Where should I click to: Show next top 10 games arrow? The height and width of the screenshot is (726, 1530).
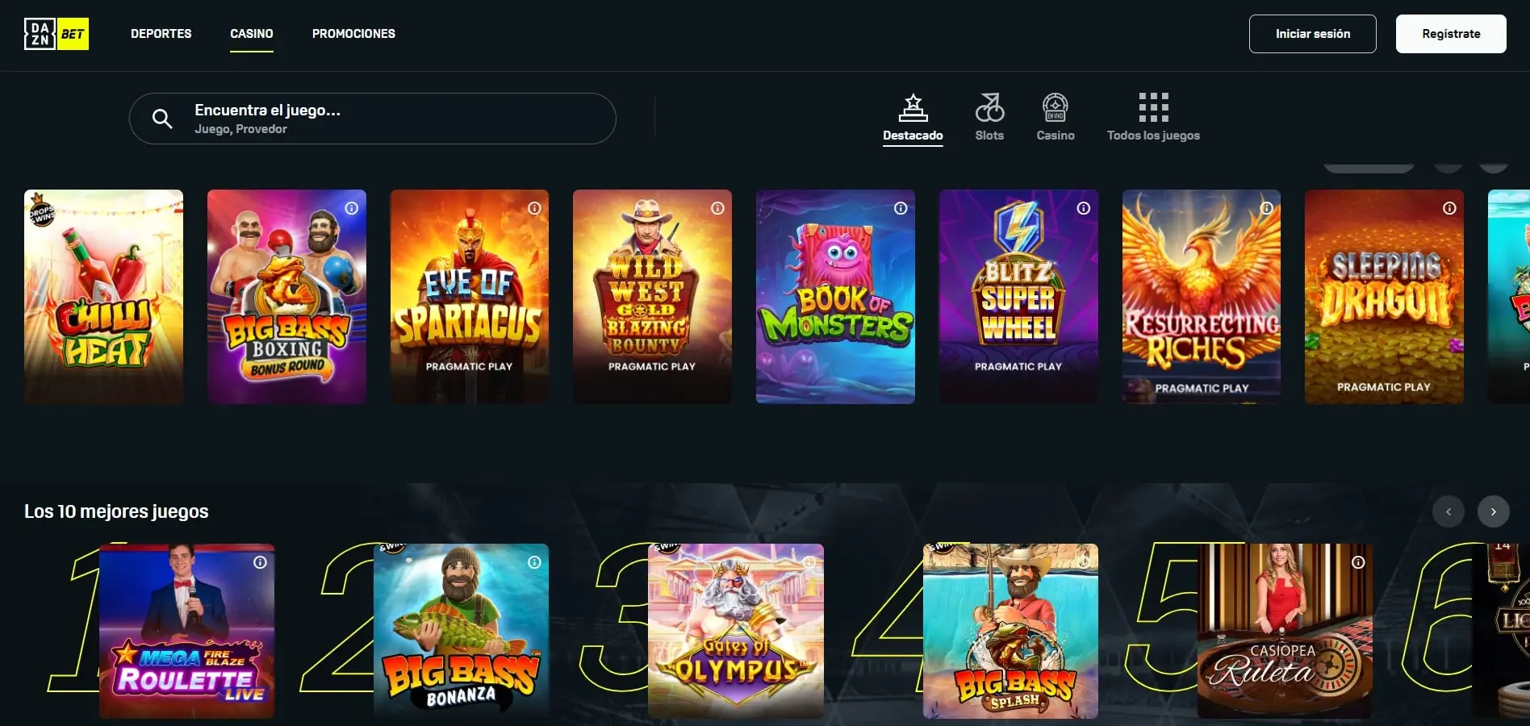pos(1494,511)
